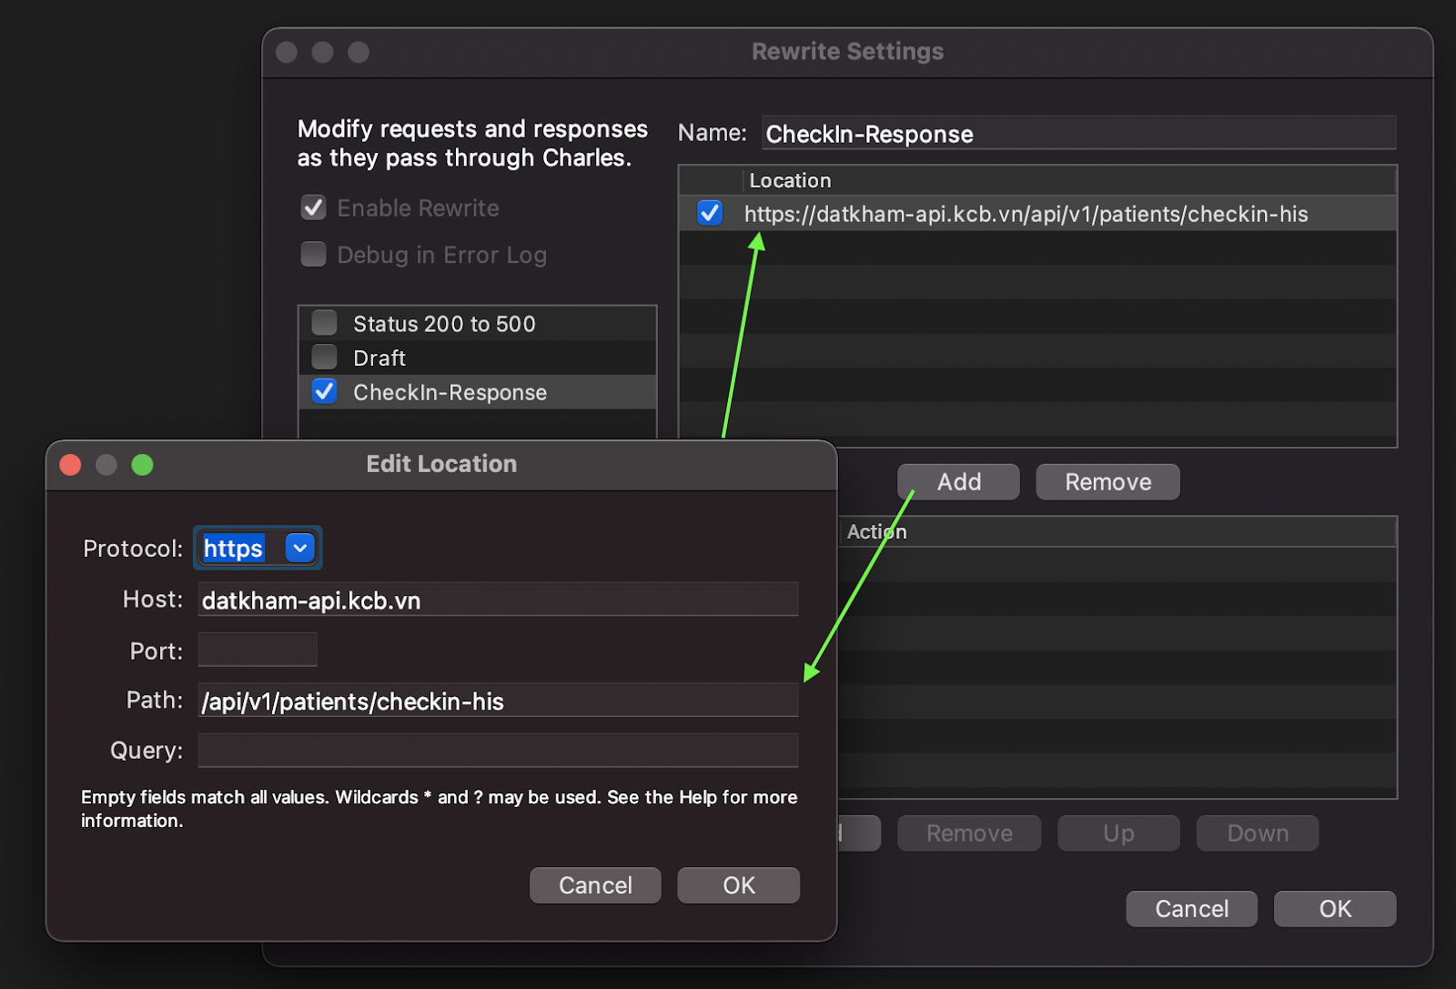This screenshot has width=1456, height=989.
Task: Click Remove below the Action table
Action: tap(969, 833)
